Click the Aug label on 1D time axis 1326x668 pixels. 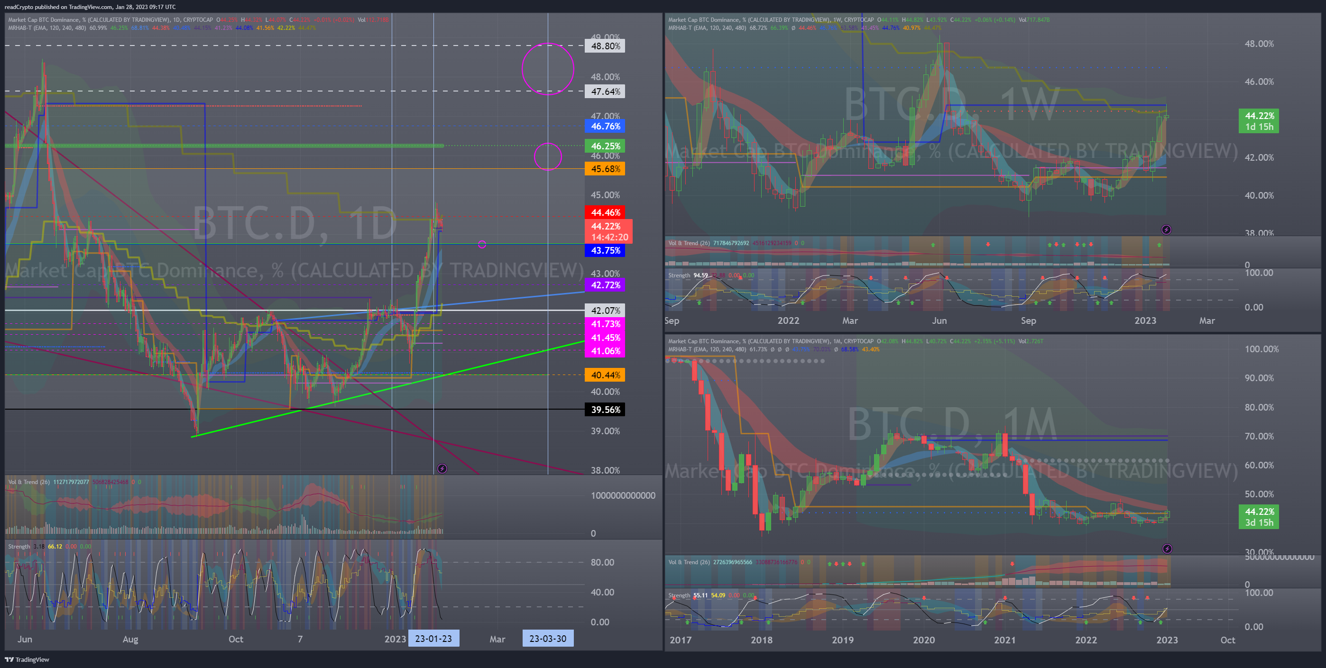click(130, 639)
